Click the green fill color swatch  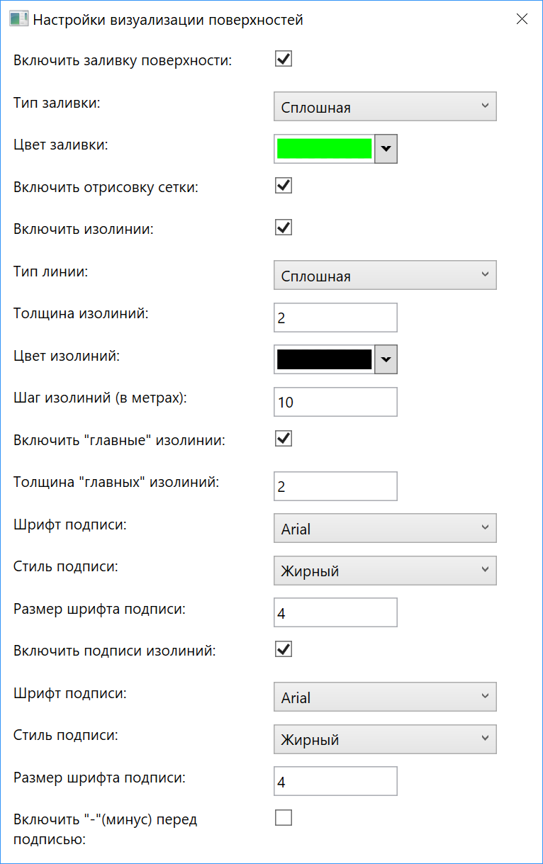(324, 149)
